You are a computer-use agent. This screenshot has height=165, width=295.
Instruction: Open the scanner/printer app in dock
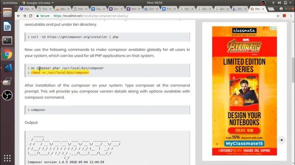click(7, 82)
